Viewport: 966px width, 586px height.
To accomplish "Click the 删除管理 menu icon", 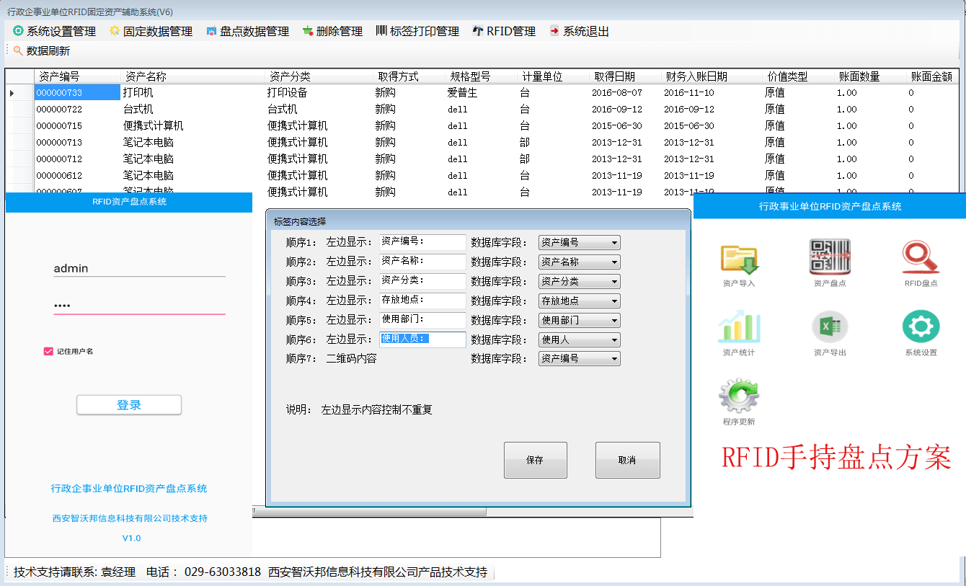I will coord(308,31).
